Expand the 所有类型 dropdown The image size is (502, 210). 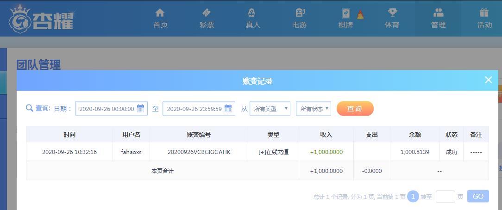coord(270,109)
